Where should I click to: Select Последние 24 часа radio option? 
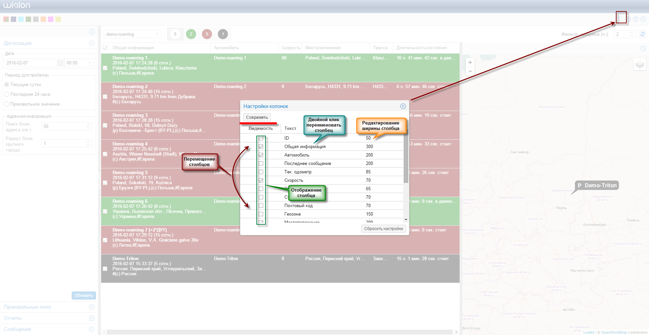[7, 94]
